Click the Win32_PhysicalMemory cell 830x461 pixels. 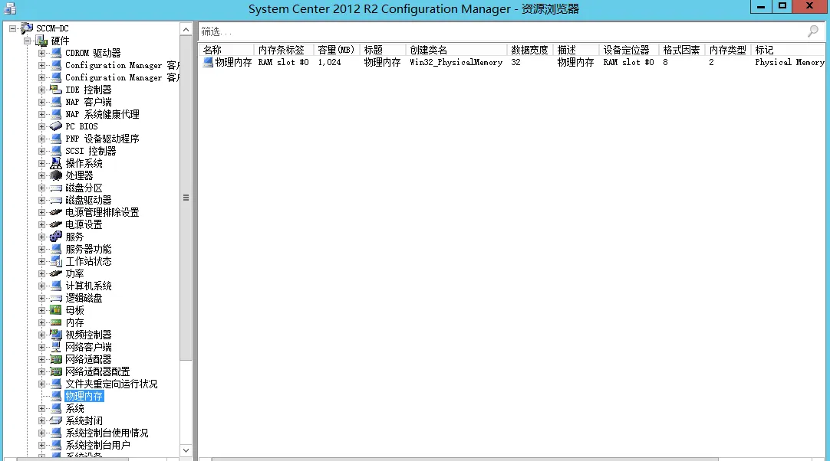pos(456,62)
